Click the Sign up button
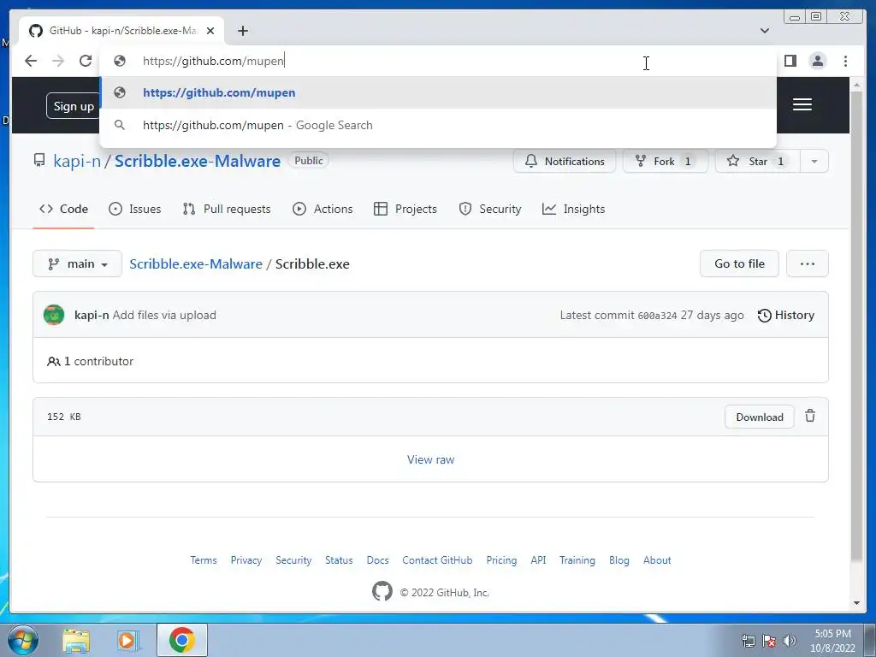Screen dimensions: 876x657 74,106
